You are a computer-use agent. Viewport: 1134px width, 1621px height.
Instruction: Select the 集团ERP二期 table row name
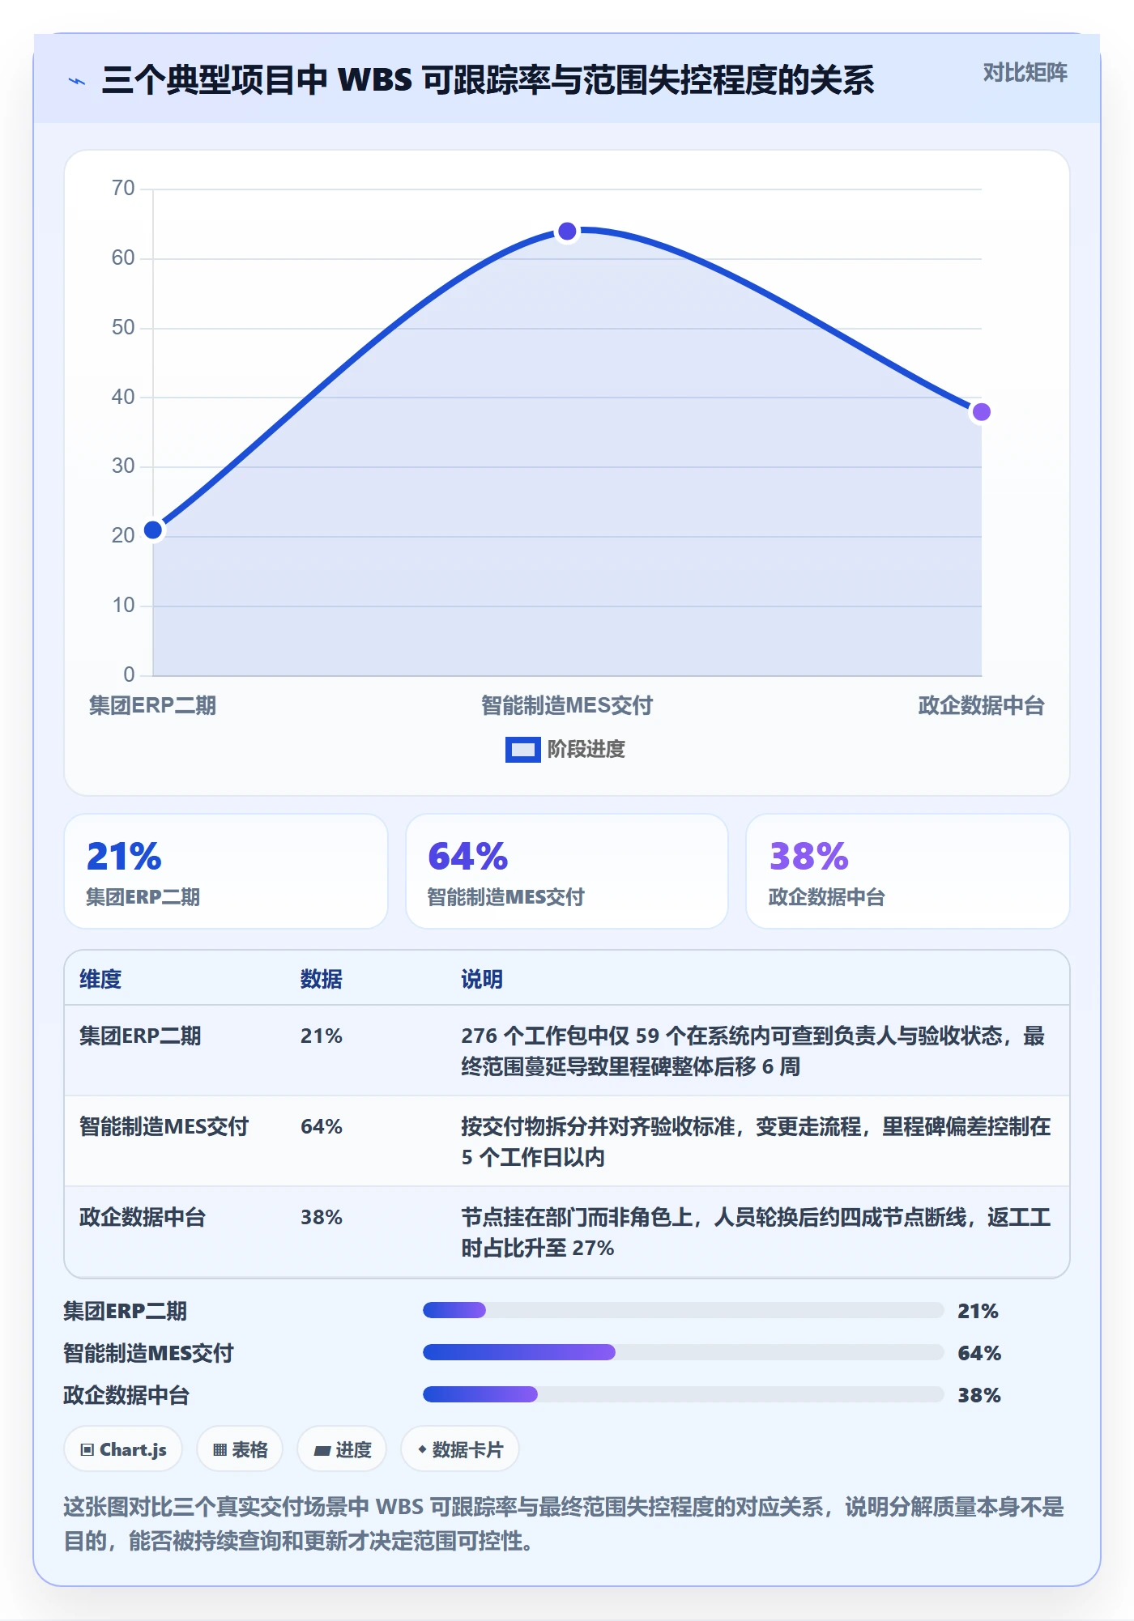point(140,1036)
